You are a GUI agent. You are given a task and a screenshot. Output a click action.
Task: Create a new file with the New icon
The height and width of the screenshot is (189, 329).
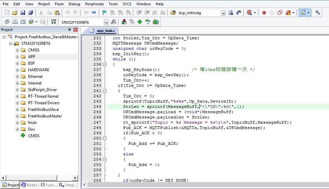7,12
